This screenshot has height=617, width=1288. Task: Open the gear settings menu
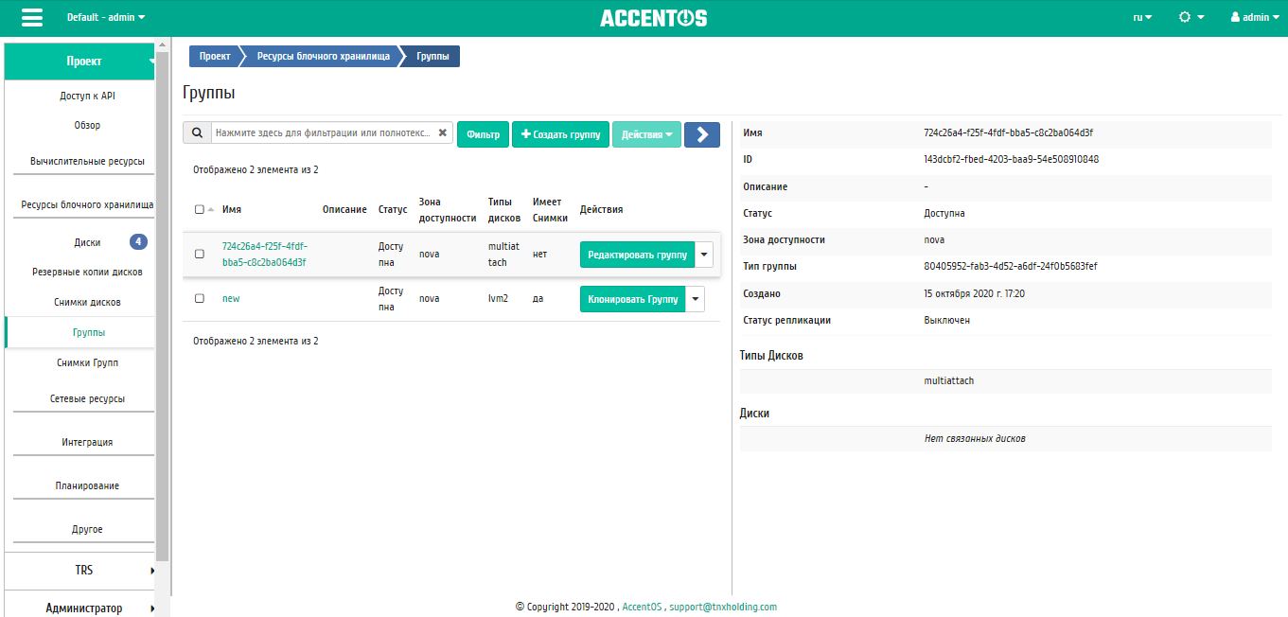tap(1191, 18)
